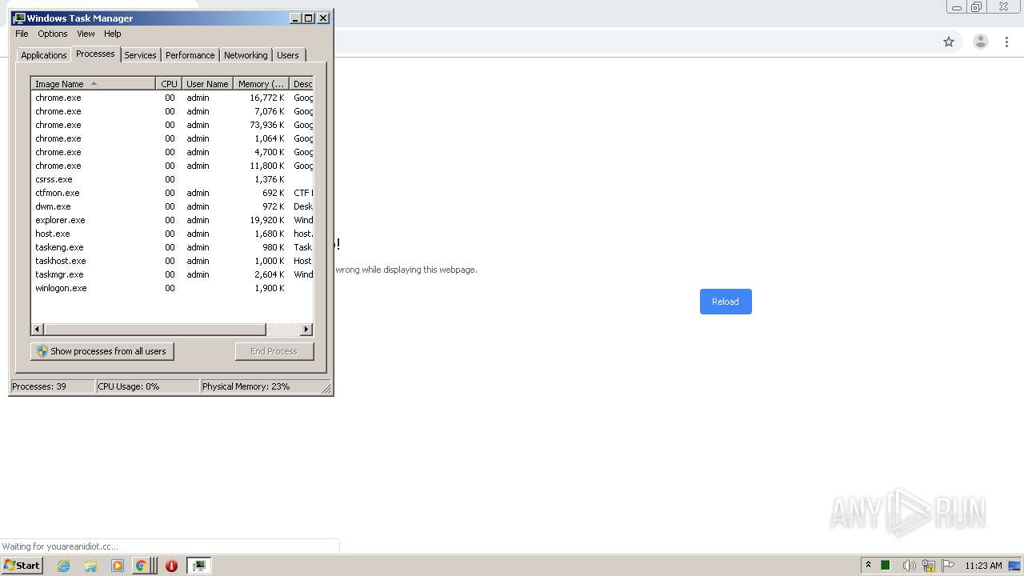
Task: Open Action Center flag icon
Action: (x=948, y=566)
